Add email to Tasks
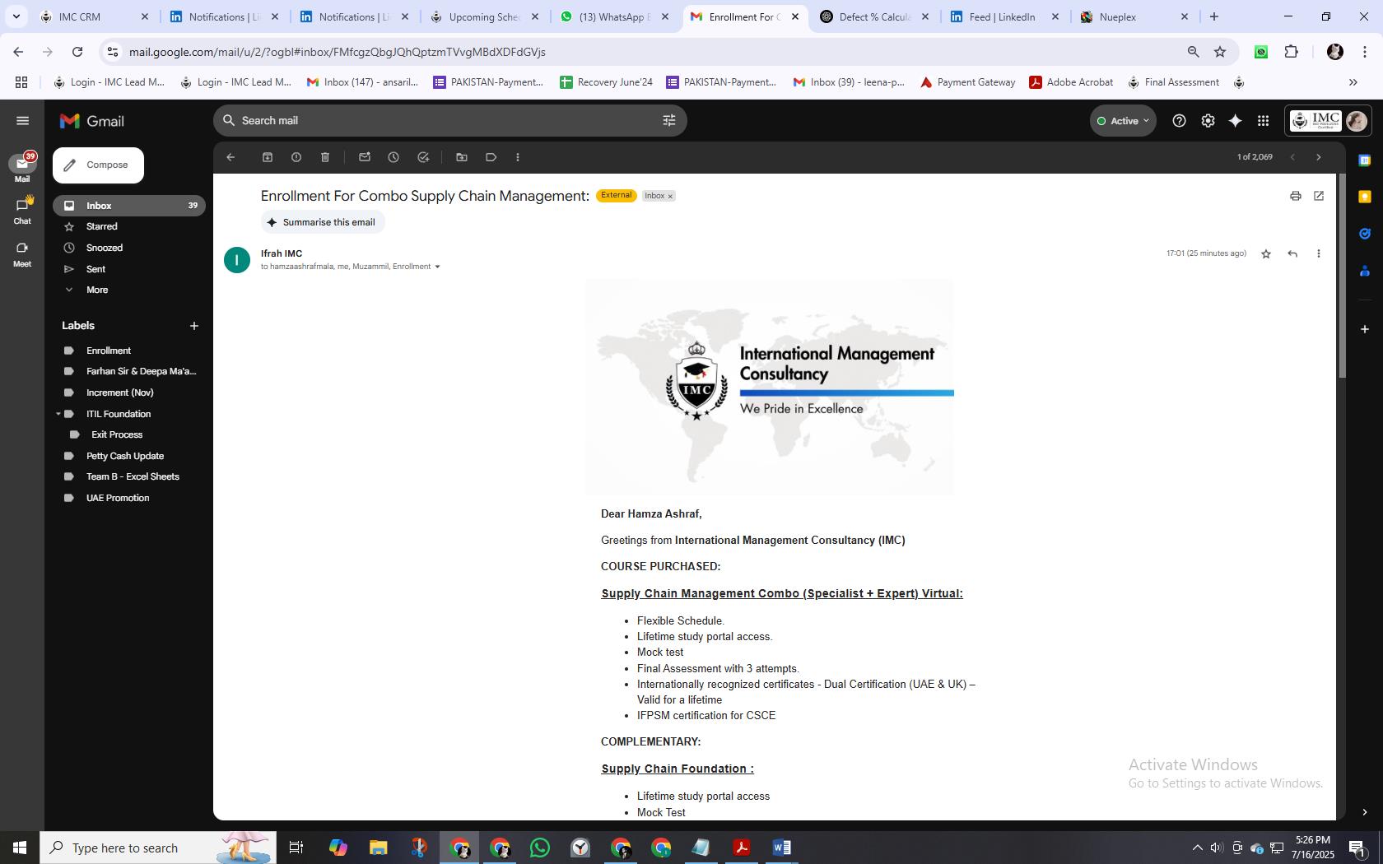Viewport: 1383px width, 864px height. [x=423, y=157]
